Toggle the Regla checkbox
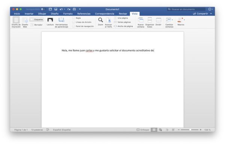The width and height of the screenshot is (225, 145). pyautogui.click(x=73, y=18)
